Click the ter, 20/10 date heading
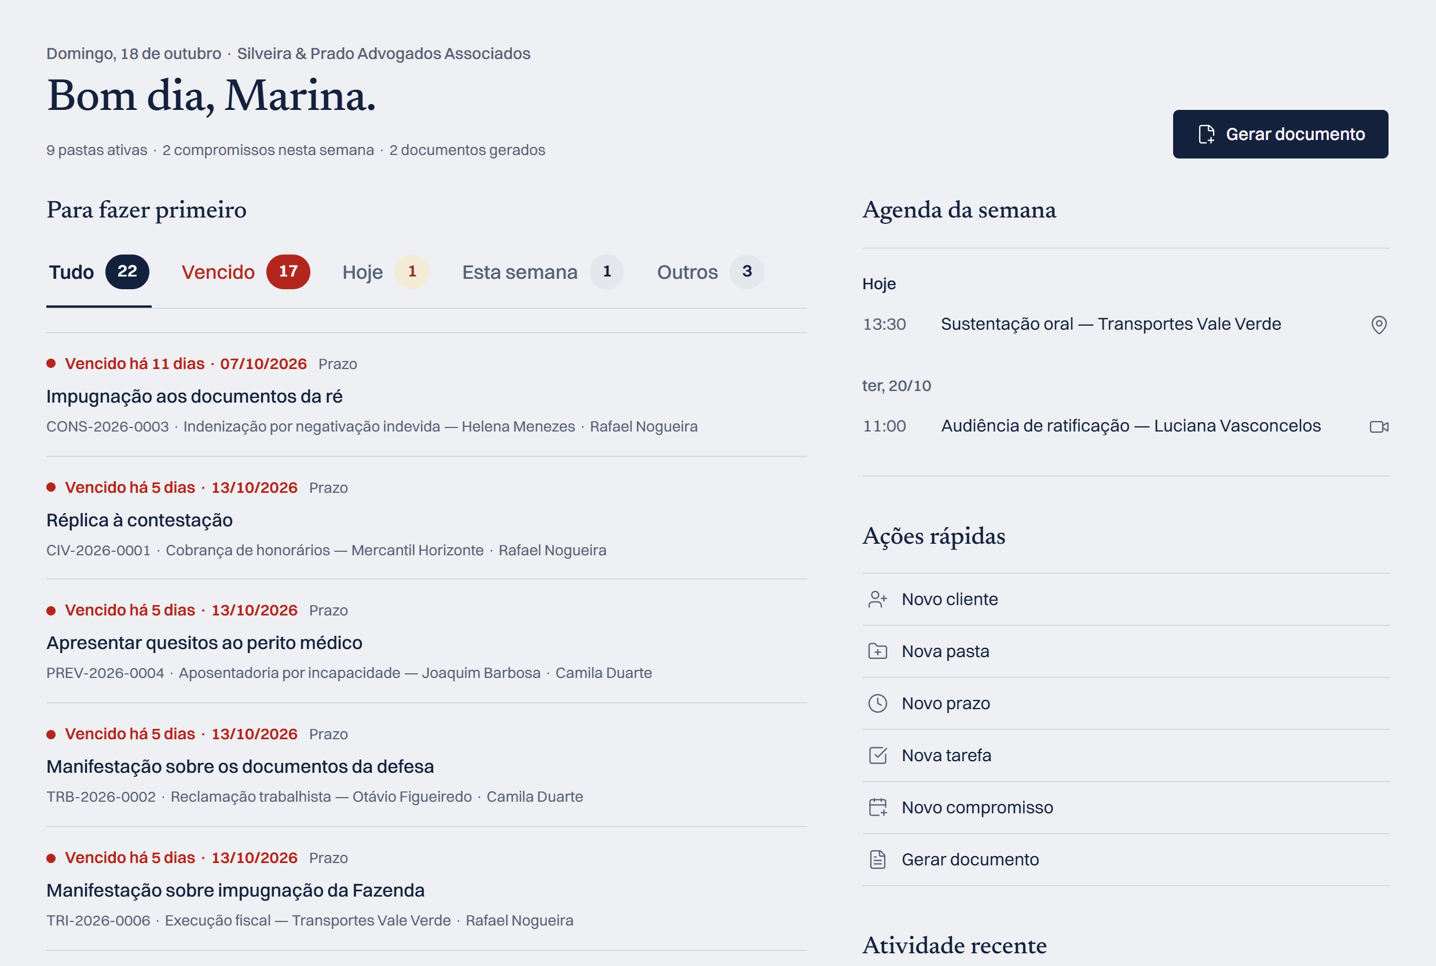1436x966 pixels. click(x=896, y=386)
